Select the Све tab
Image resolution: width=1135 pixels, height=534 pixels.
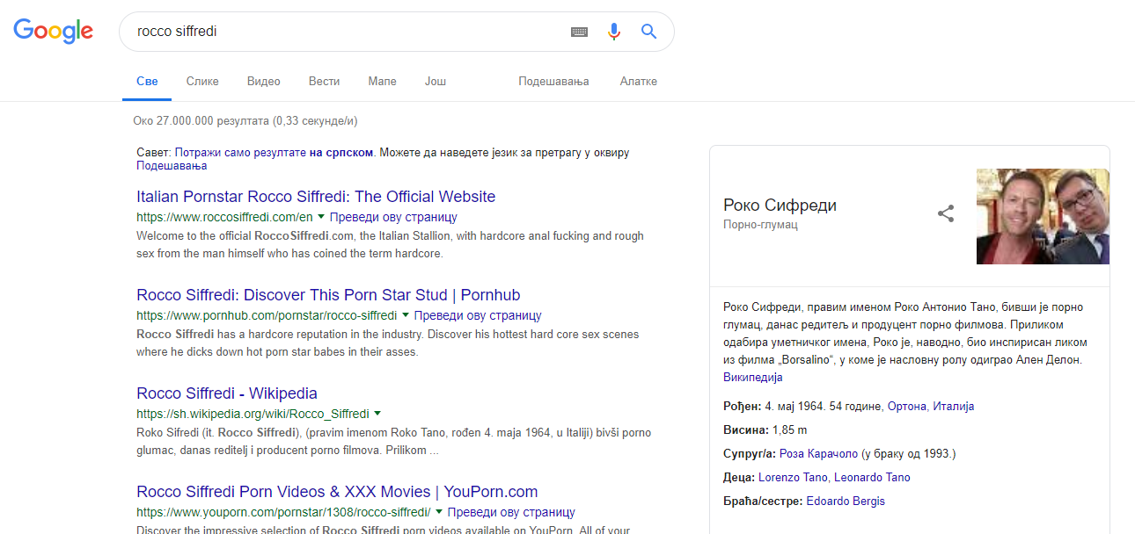point(147,82)
